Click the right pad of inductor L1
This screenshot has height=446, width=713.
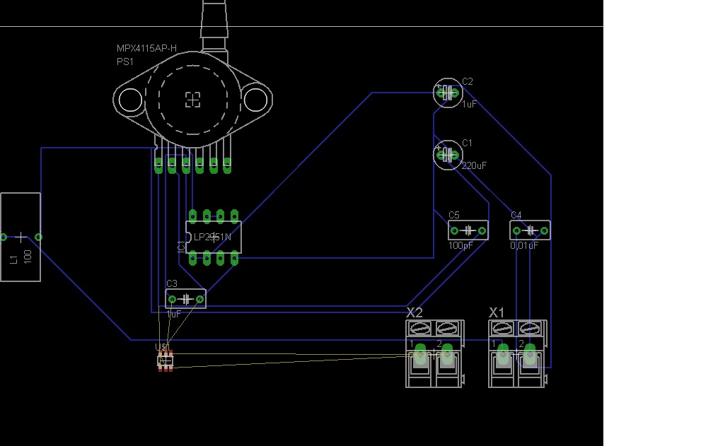pos(39,237)
